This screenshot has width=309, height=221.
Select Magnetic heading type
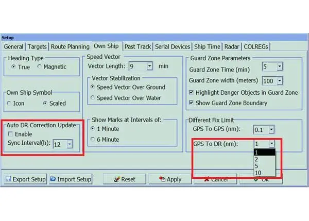pyautogui.click(x=39, y=66)
